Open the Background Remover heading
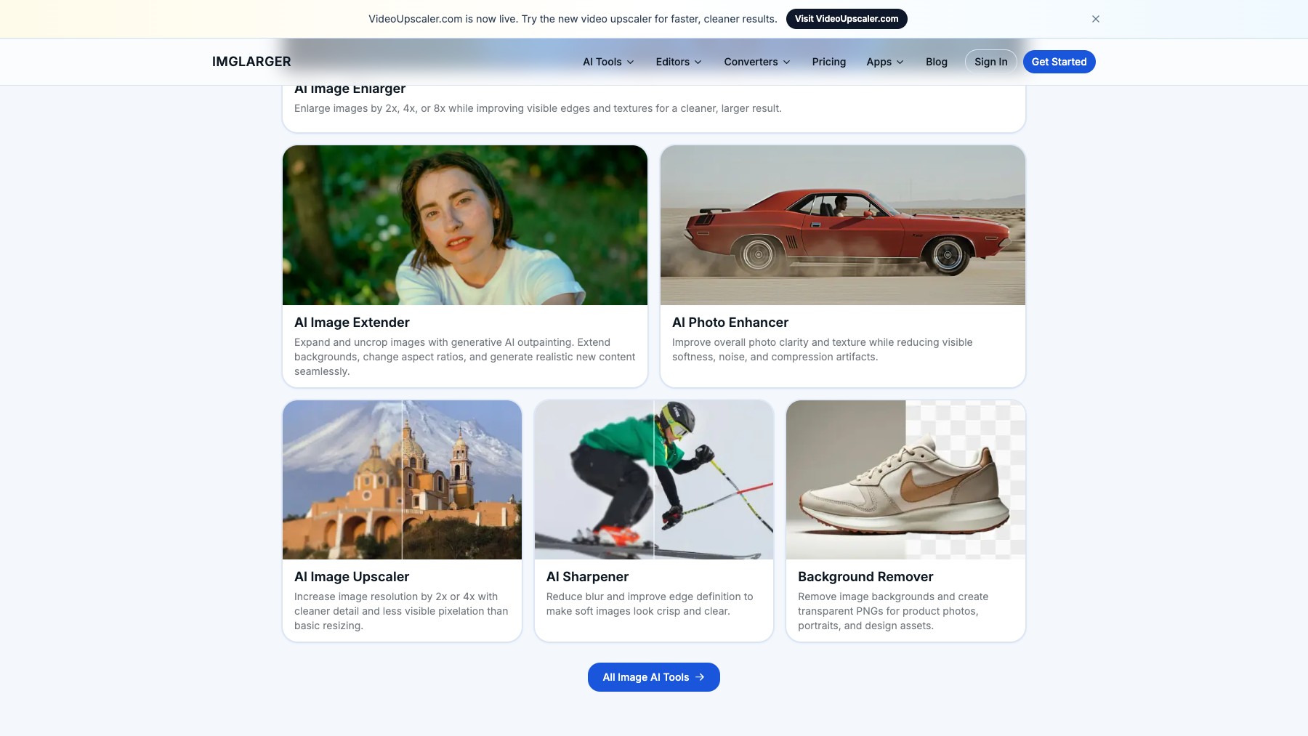The image size is (1308, 736). coord(865,577)
